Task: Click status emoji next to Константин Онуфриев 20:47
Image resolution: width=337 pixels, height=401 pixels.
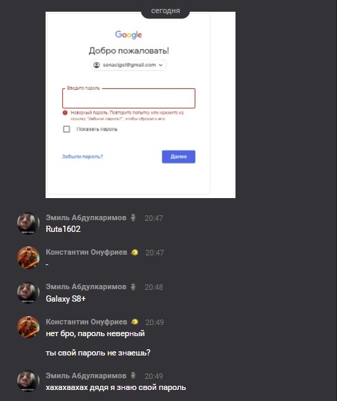Action: [135, 253]
